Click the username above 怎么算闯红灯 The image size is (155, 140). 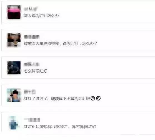pyautogui.click(x=32, y=65)
